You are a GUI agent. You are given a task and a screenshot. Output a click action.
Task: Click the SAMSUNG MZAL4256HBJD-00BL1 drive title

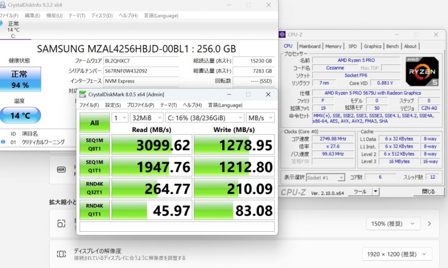click(x=137, y=49)
